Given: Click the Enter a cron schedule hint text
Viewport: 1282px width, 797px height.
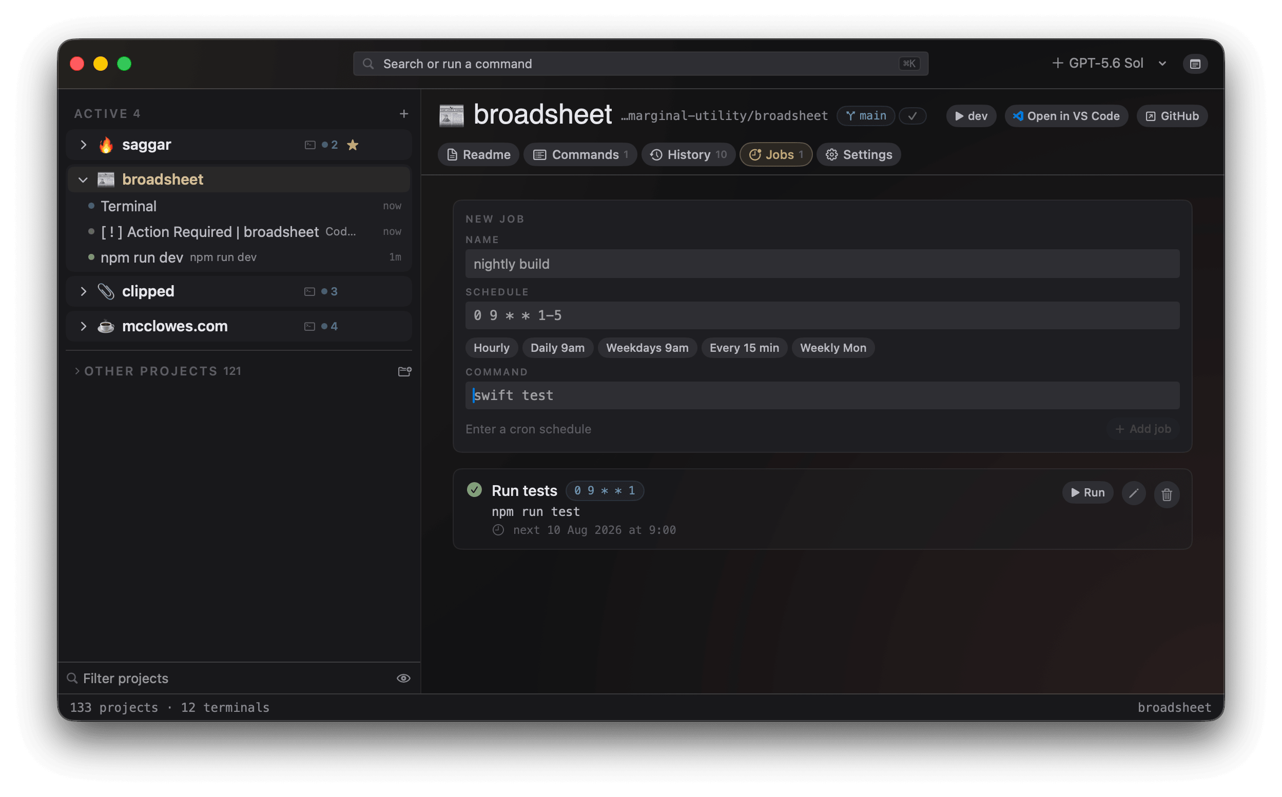Looking at the screenshot, I should point(528,429).
